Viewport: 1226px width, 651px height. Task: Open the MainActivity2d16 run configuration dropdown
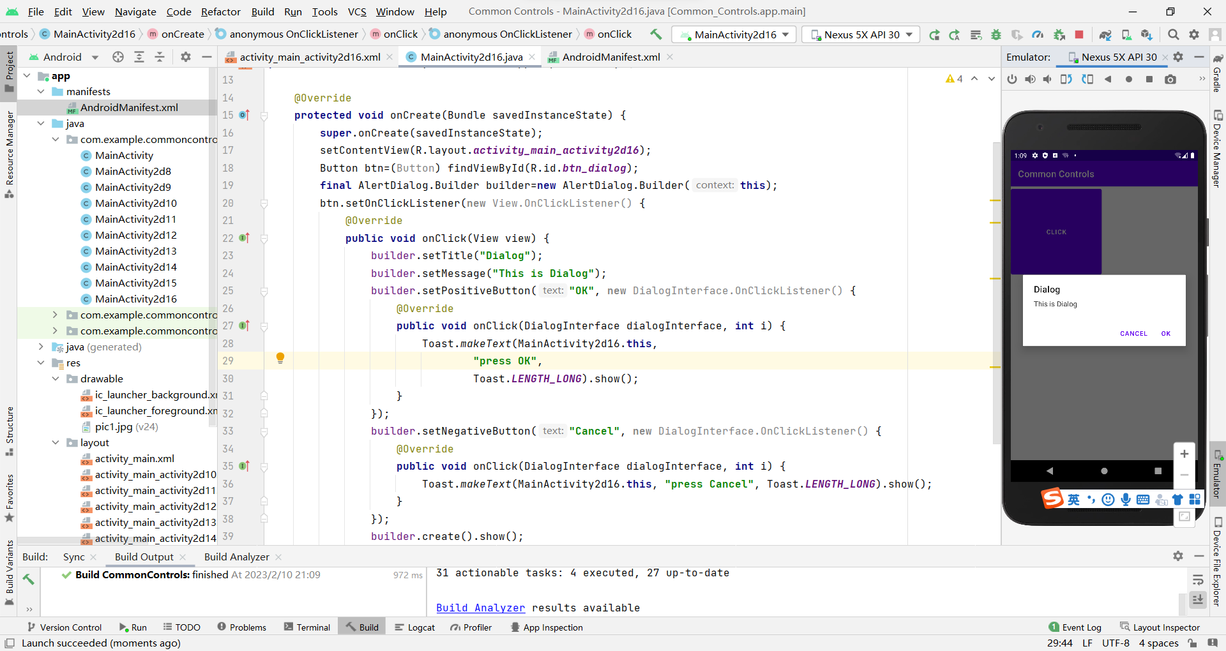(x=733, y=34)
